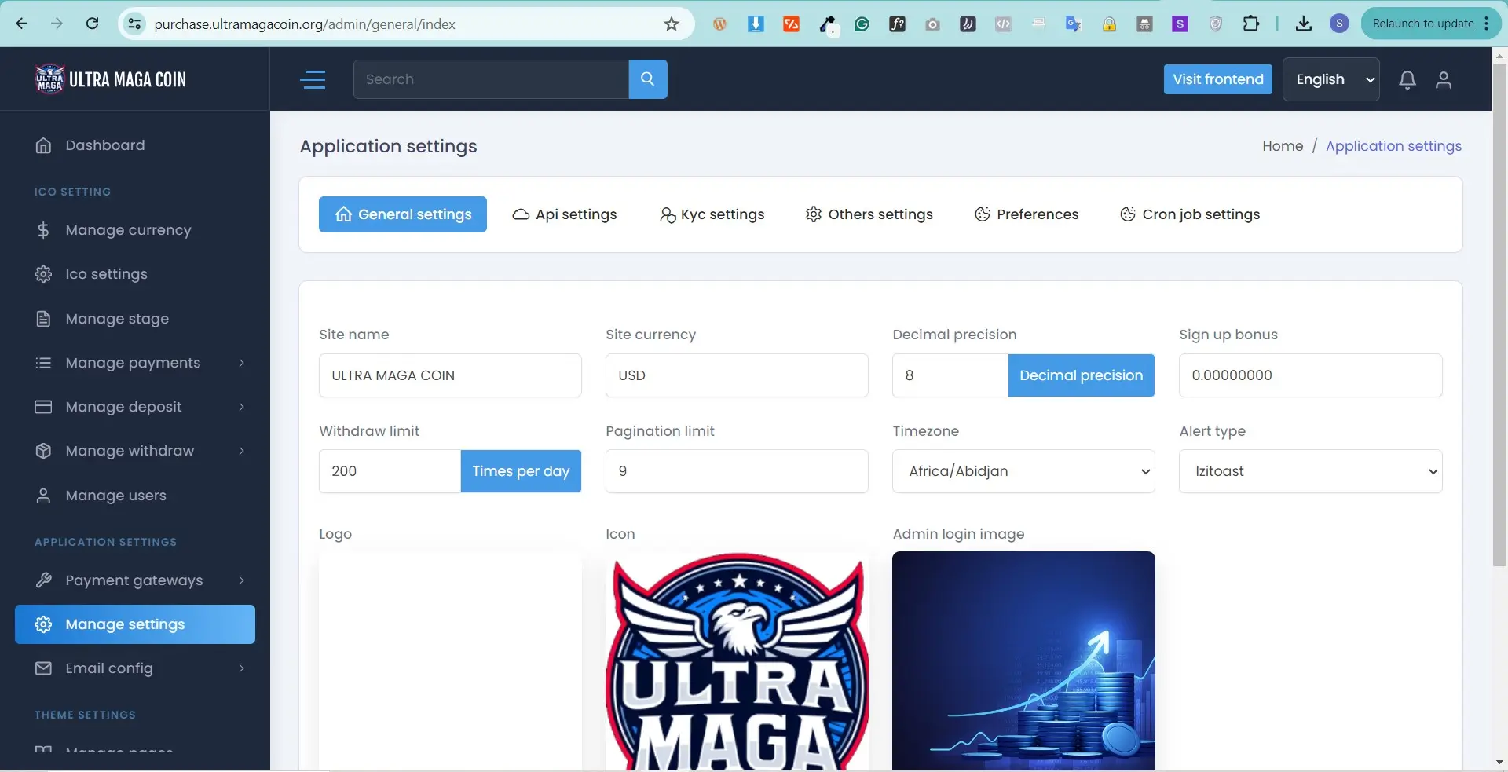The width and height of the screenshot is (1508, 772).
Task: Go to Home breadcrumb link
Action: pos(1282,146)
